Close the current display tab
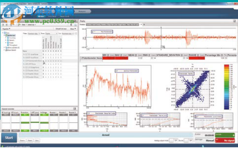This screenshot has height=148, width=238. (141, 25)
